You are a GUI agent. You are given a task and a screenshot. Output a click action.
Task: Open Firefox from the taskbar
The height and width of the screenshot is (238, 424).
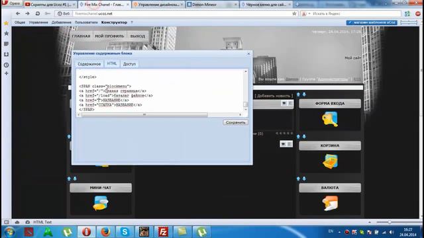pyautogui.click(x=105, y=232)
